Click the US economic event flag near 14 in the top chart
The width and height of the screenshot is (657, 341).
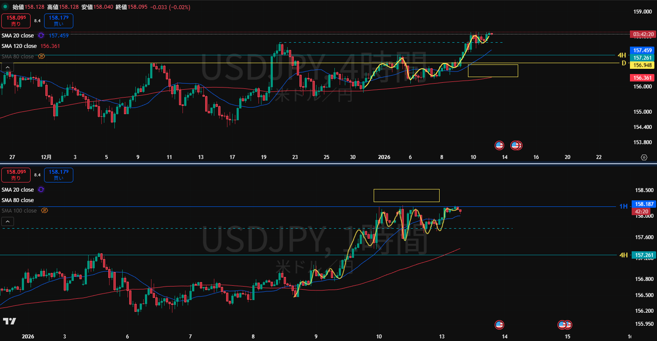click(499, 145)
